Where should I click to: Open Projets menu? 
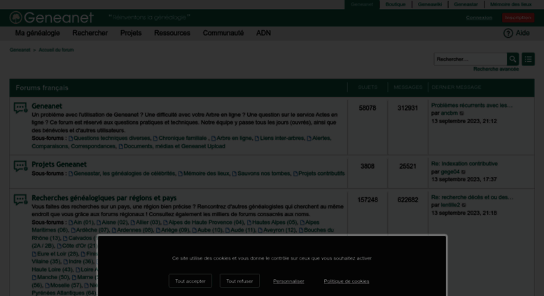click(131, 33)
